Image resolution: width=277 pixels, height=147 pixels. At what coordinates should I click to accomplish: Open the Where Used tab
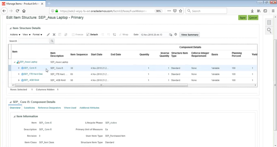pyautogui.click(x=70, y=108)
